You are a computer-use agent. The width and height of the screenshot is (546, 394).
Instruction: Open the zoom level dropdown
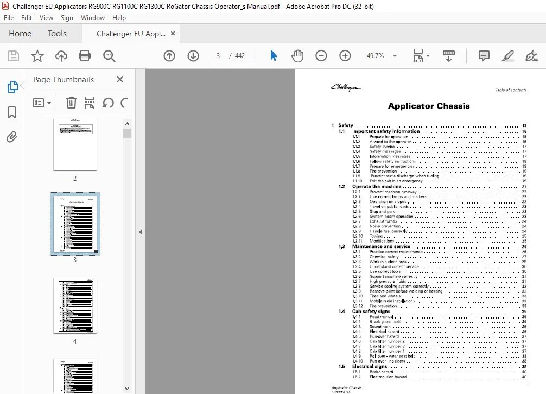(x=395, y=56)
